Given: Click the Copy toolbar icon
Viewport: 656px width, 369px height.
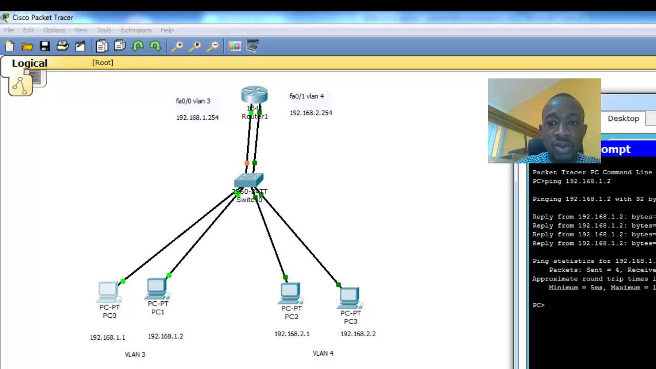Looking at the screenshot, I should pos(102,46).
